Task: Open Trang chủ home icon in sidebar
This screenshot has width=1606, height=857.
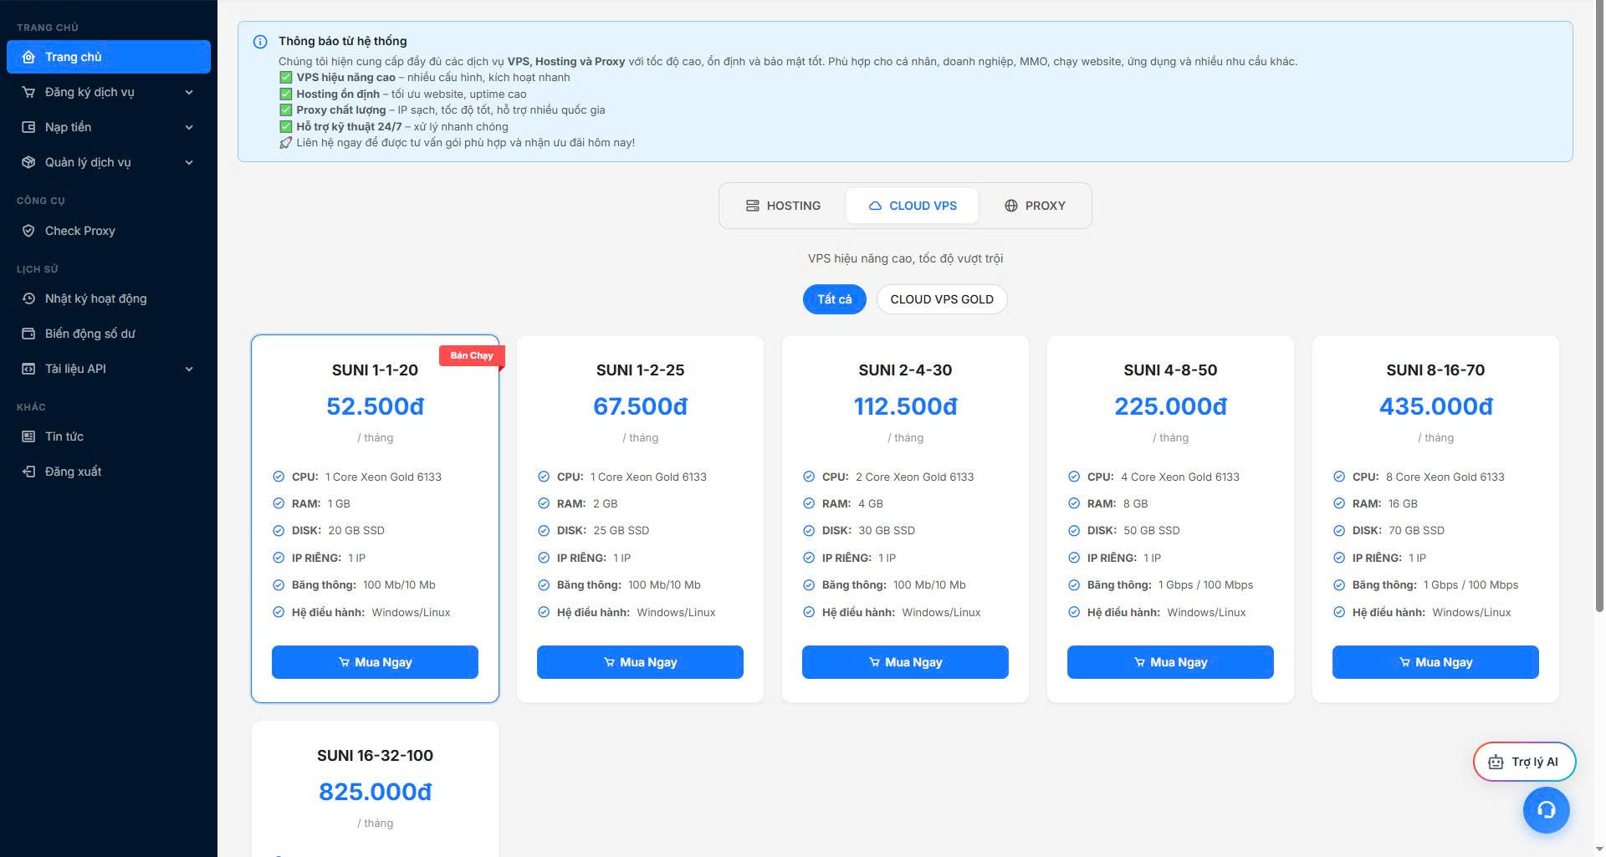Action: click(28, 57)
